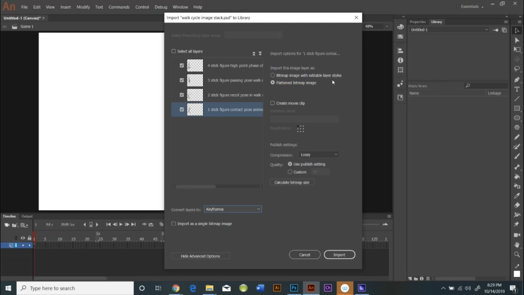Open the Modify menu
The width and height of the screenshot is (524, 295).
point(83,7)
